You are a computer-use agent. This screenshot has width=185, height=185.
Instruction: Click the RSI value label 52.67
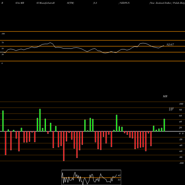coord(170,44)
